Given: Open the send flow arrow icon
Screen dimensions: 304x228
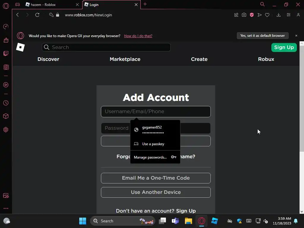Looking at the screenshot, I should coord(259,15).
